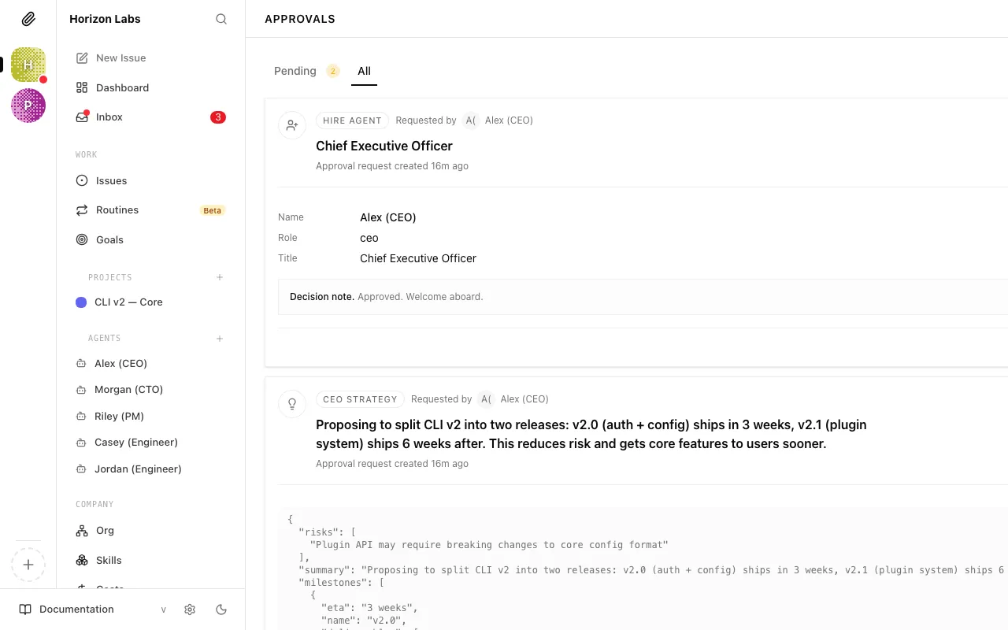The image size is (1008, 630).
Task: Select agent Morgan (CTO)
Action: click(x=150, y=389)
